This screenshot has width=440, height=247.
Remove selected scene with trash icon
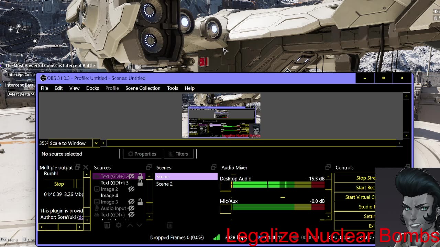coord(169,225)
